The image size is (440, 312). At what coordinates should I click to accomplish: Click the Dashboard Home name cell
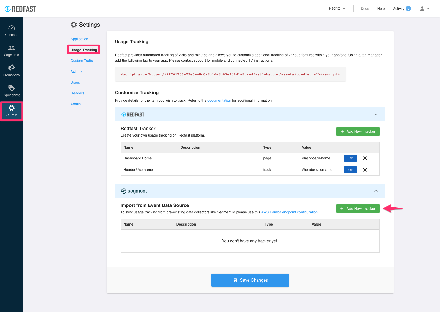click(137, 158)
